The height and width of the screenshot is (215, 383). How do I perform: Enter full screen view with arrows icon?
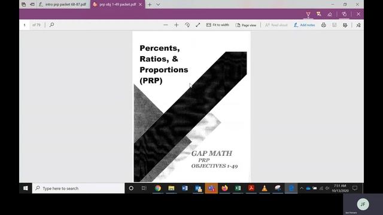[198, 25]
